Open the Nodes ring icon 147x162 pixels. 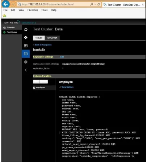(26, 38)
